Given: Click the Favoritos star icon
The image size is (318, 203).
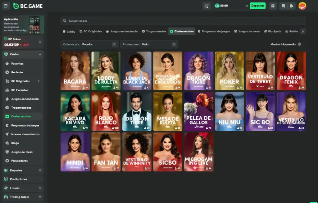Looking at the screenshot, I should [7, 63].
